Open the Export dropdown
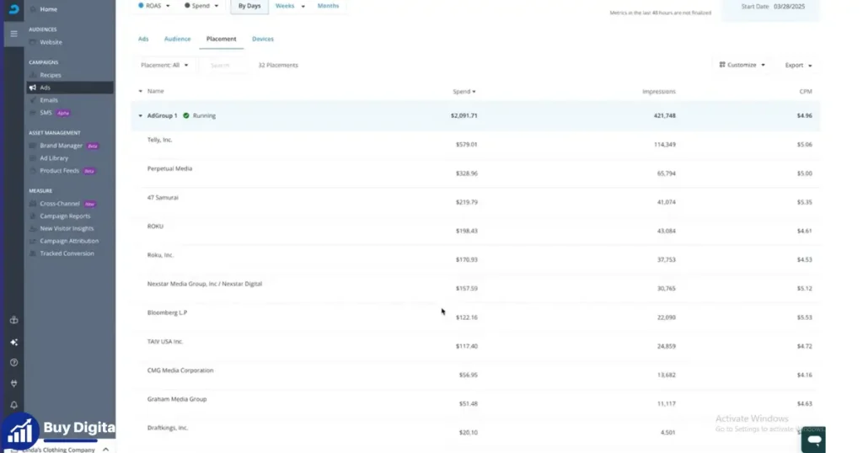The image size is (863, 453). [x=798, y=65]
